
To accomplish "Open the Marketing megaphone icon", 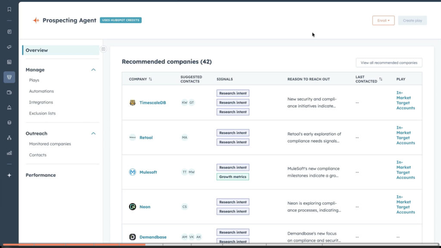I will point(9,47).
